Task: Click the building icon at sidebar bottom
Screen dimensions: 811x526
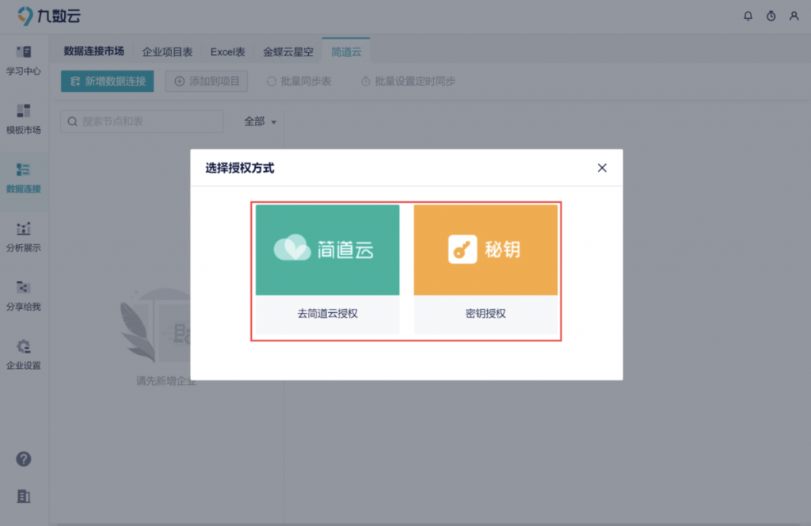Action: tap(24, 497)
